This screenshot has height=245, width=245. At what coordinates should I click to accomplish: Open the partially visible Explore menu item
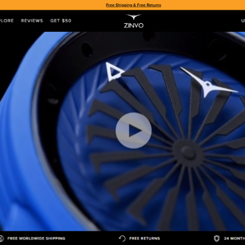coord(7,21)
